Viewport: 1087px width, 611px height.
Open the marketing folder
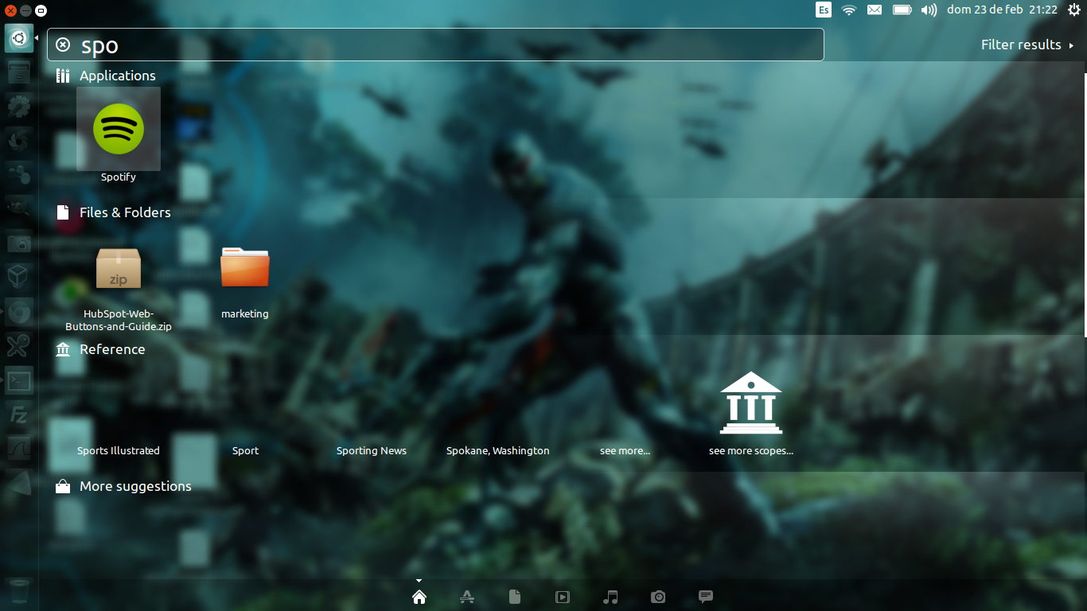point(245,268)
